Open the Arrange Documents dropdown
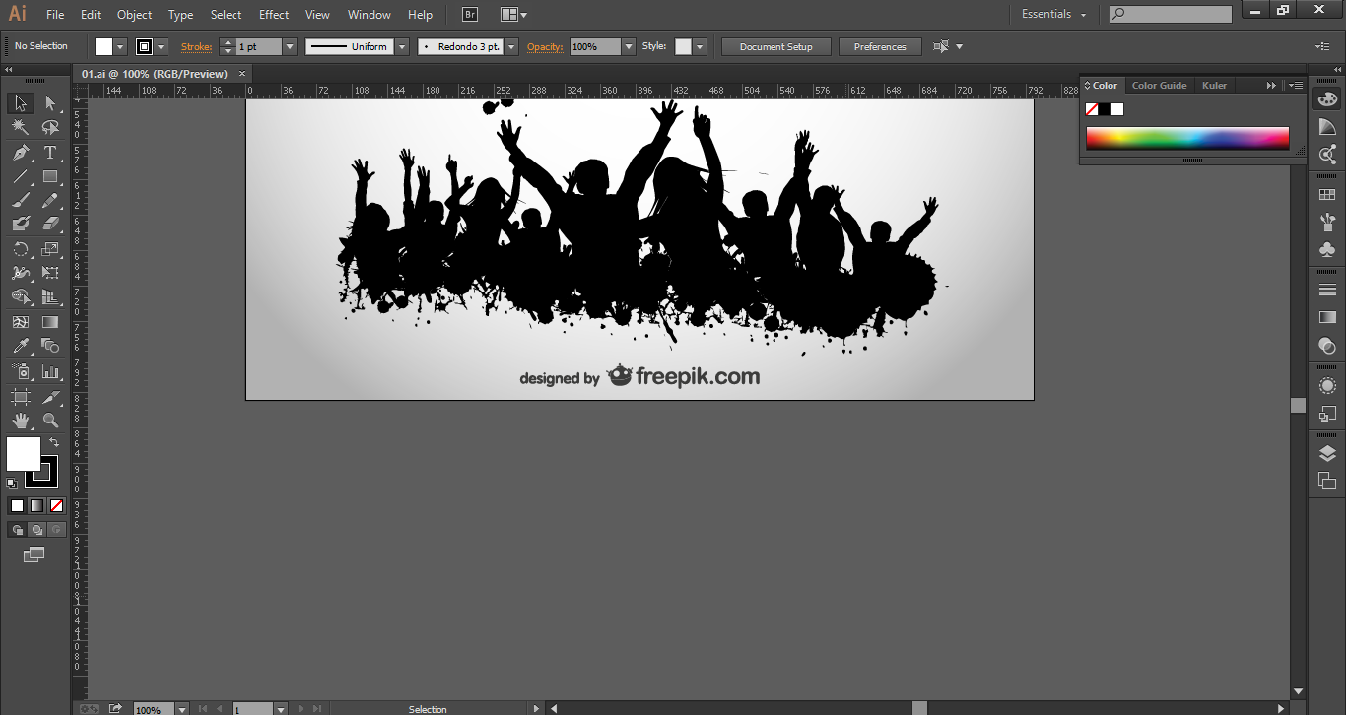Screen dimensions: 1346x715 (x=513, y=15)
